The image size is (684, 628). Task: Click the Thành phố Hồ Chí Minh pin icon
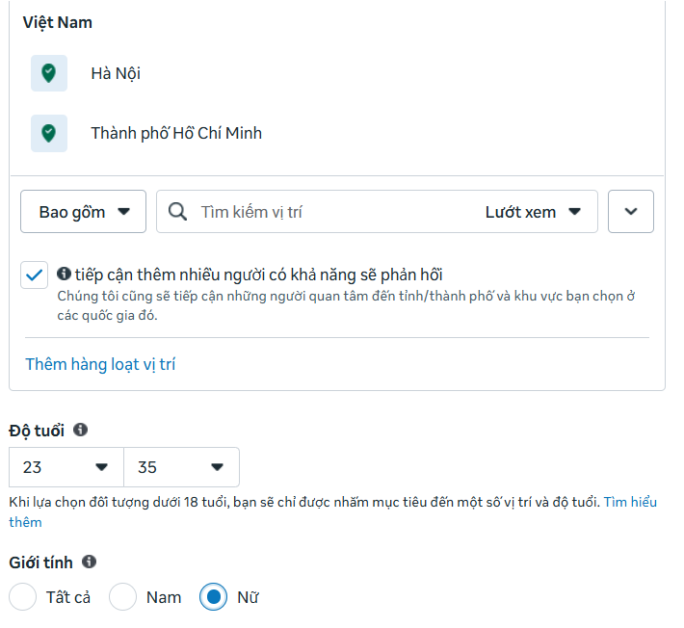(x=49, y=133)
